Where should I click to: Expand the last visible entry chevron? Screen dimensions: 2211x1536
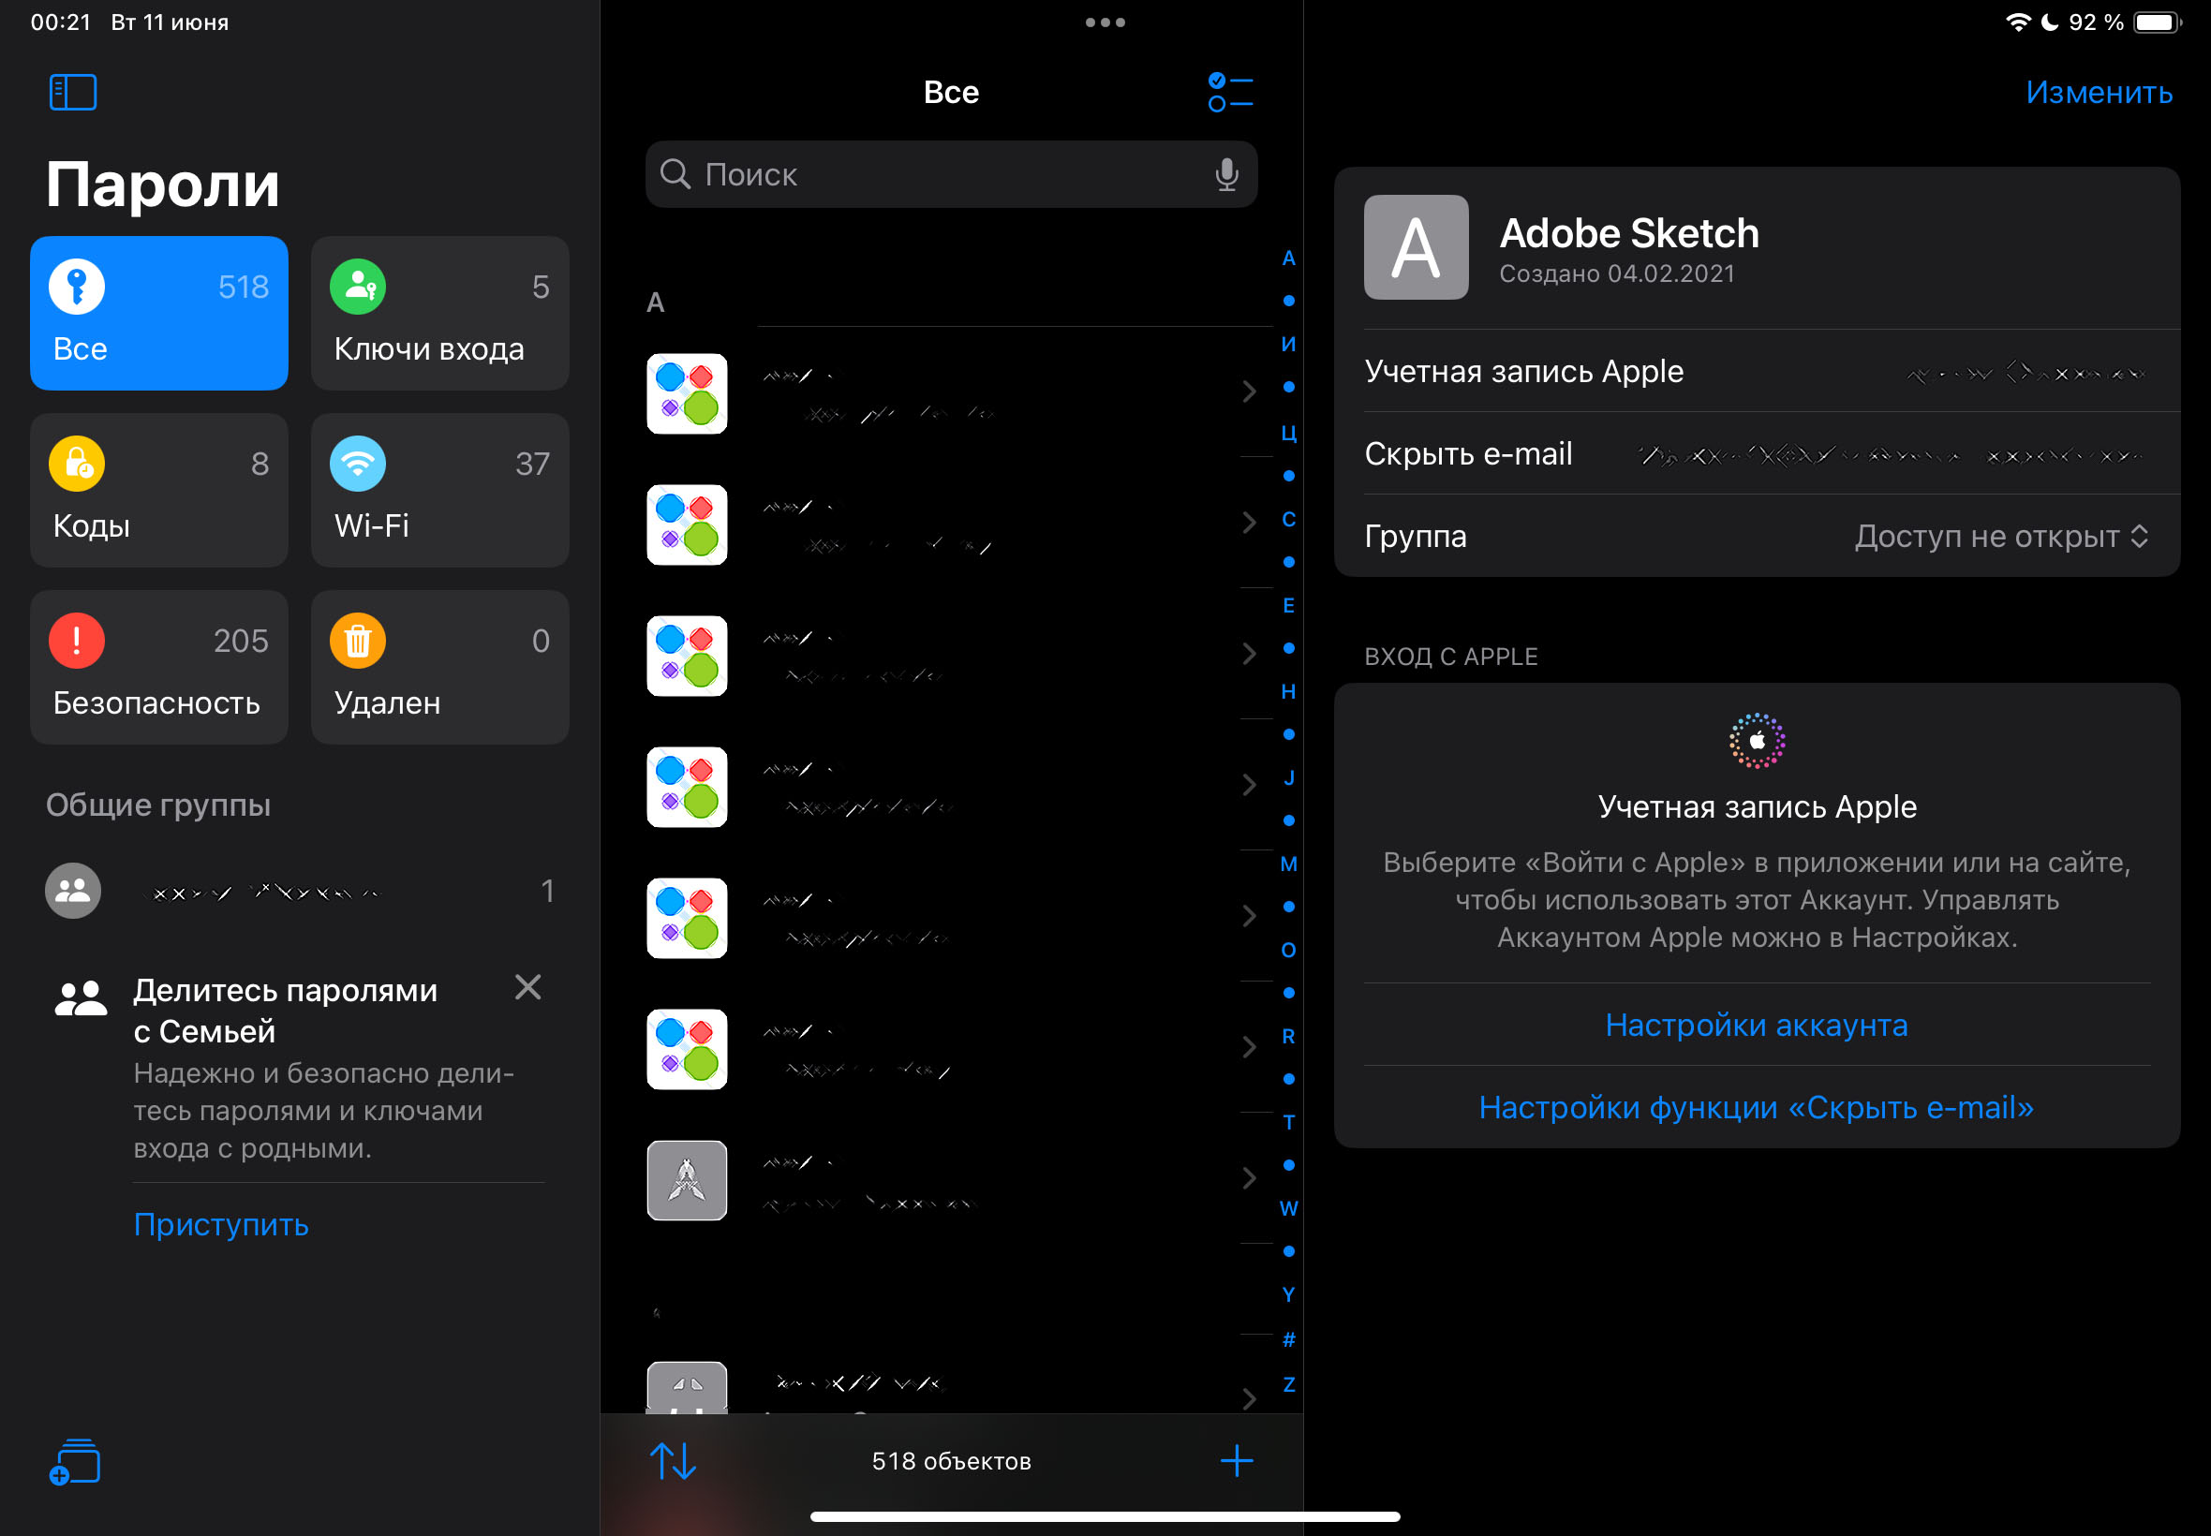tap(1249, 1397)
